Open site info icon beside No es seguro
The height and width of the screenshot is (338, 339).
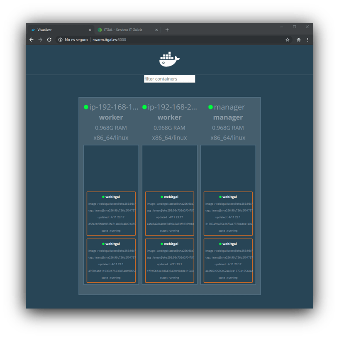coord(60,39)
